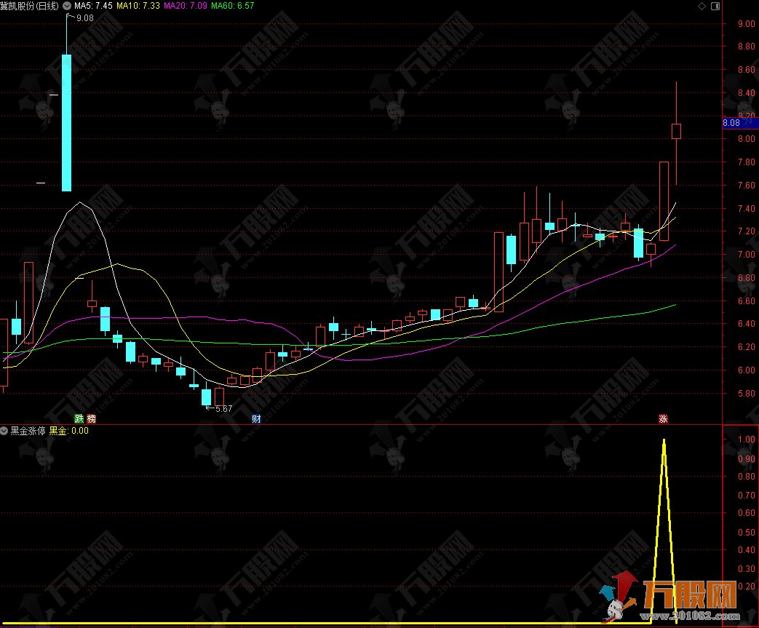Click 0.30 on the indicator axis
The image size is (759, 628).
click(746, 568)
